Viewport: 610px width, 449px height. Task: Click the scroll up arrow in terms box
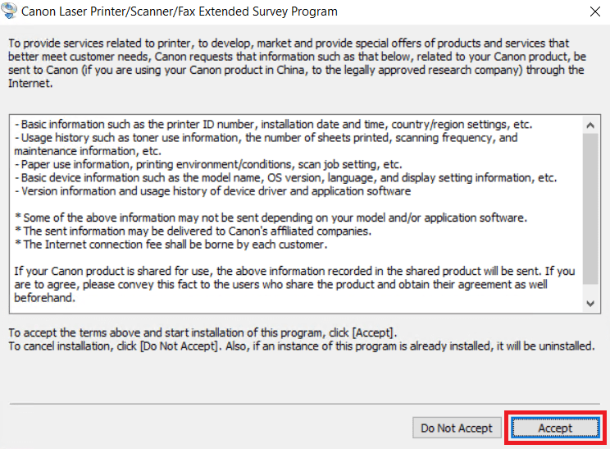pos(590,125)
